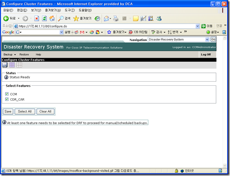
Task: Click the Go button next to Navigation
Action: pyautogui.click(x=213, y=39)
